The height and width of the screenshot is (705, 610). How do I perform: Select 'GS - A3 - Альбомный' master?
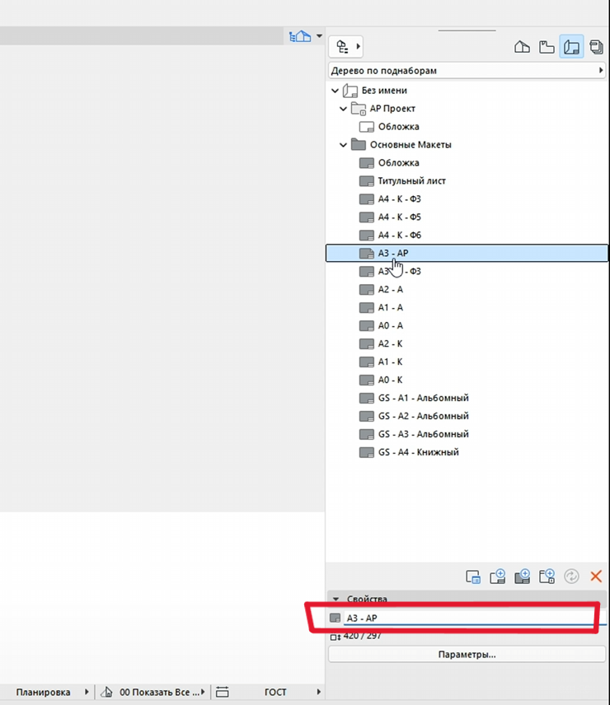[424, 434]
